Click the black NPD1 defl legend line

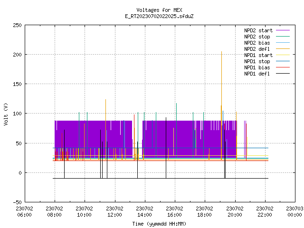pyautogui.click(x=283, y=74)
